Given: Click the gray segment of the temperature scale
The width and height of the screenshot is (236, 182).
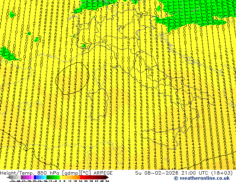Looking at the screenshot, I should 12,177.
